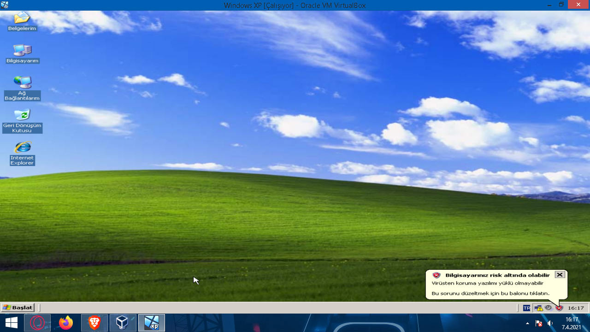Open the host volume speaker icon
The height and width of the screenshot is (332, 590).
550,323
